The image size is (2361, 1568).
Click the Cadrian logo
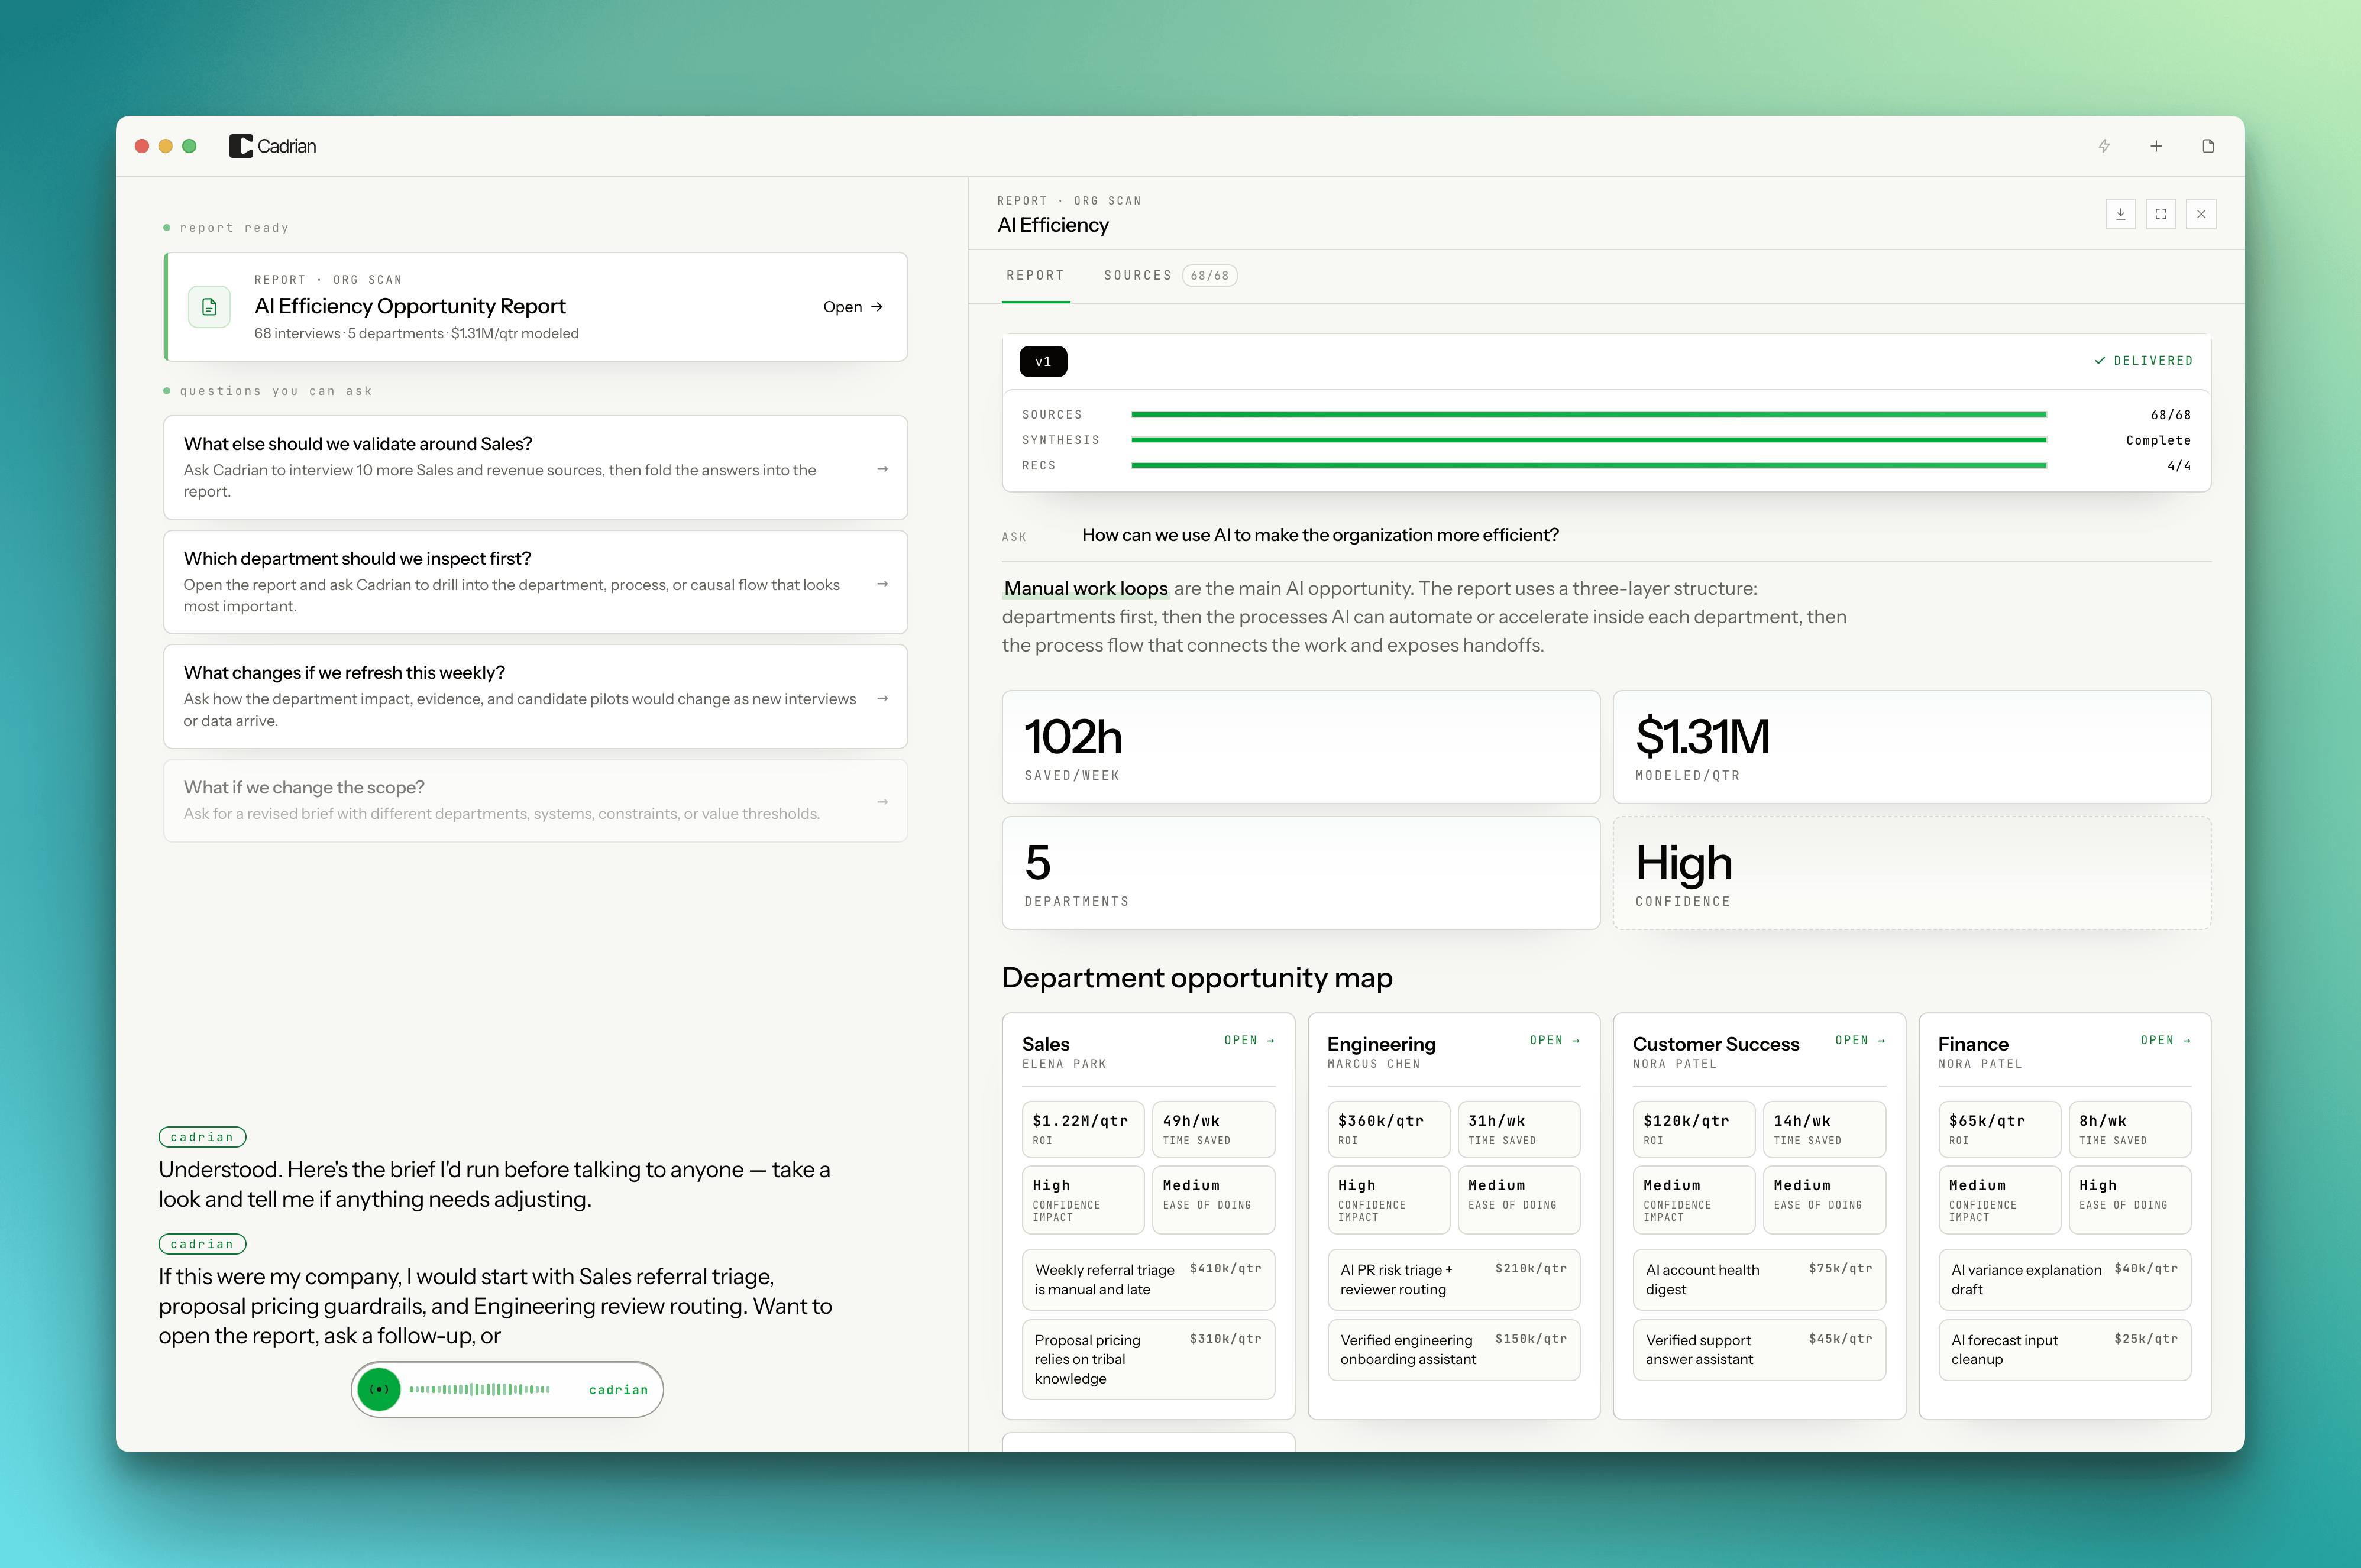(273, 146)
